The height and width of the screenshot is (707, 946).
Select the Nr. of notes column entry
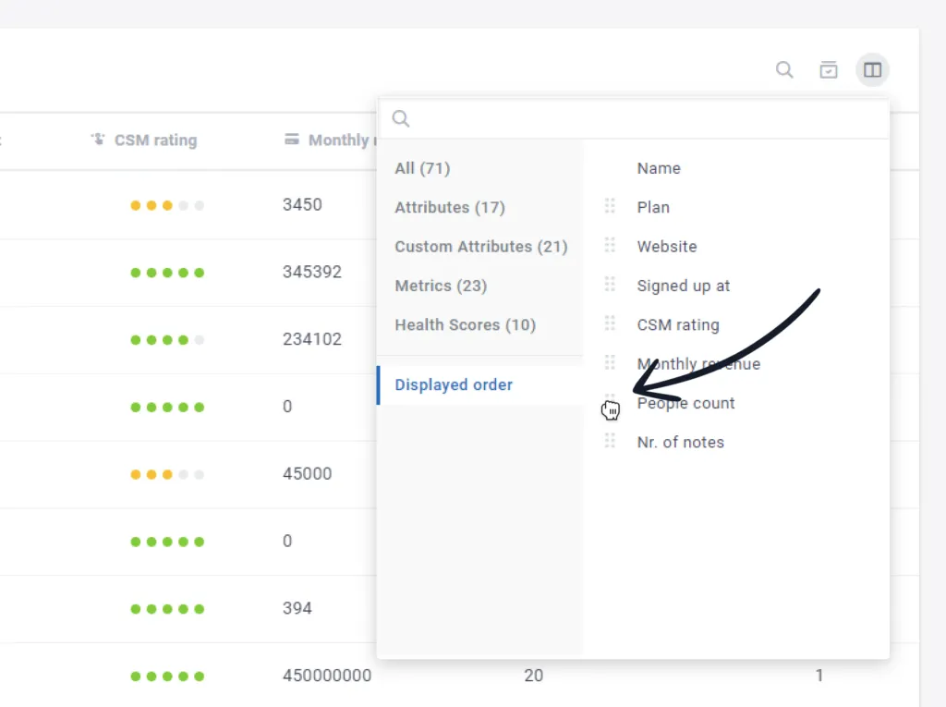tap(680, 442)
